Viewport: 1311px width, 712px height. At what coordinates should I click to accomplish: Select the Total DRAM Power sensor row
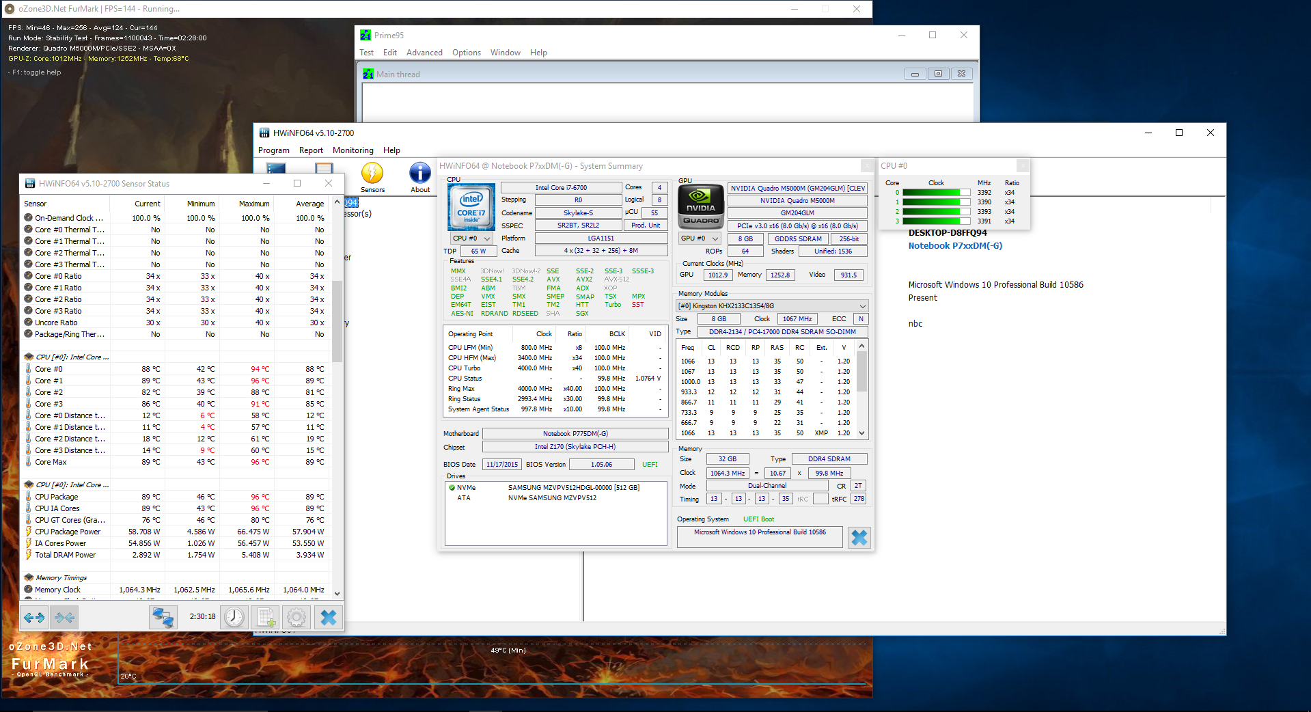pyautogui.click(x=175, y=555)
